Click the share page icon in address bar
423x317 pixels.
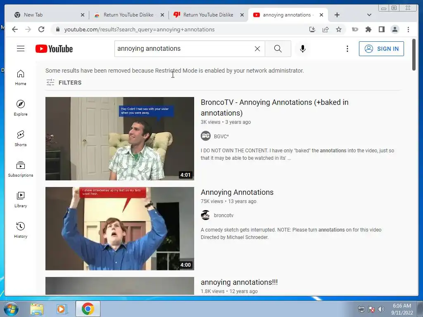pyautogui.click(x=326, y=29)
